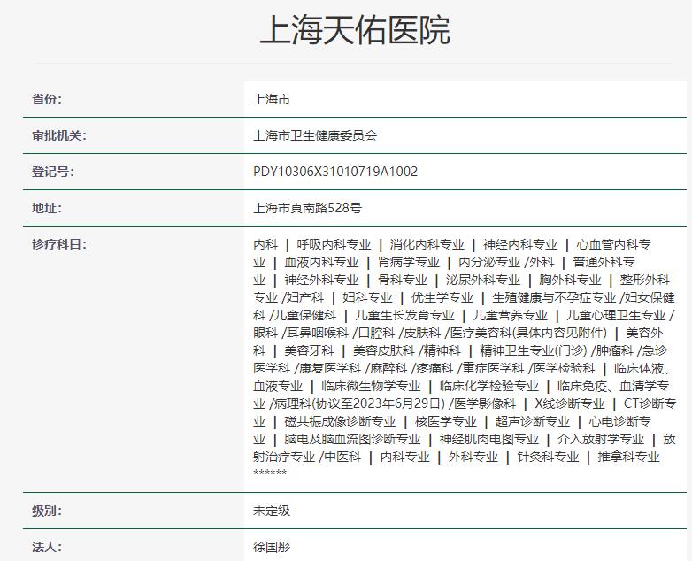The width and height of the screenshot is (692, 561).
Task: Click 呼吸内科专业 in the department list
Action: 334,244
